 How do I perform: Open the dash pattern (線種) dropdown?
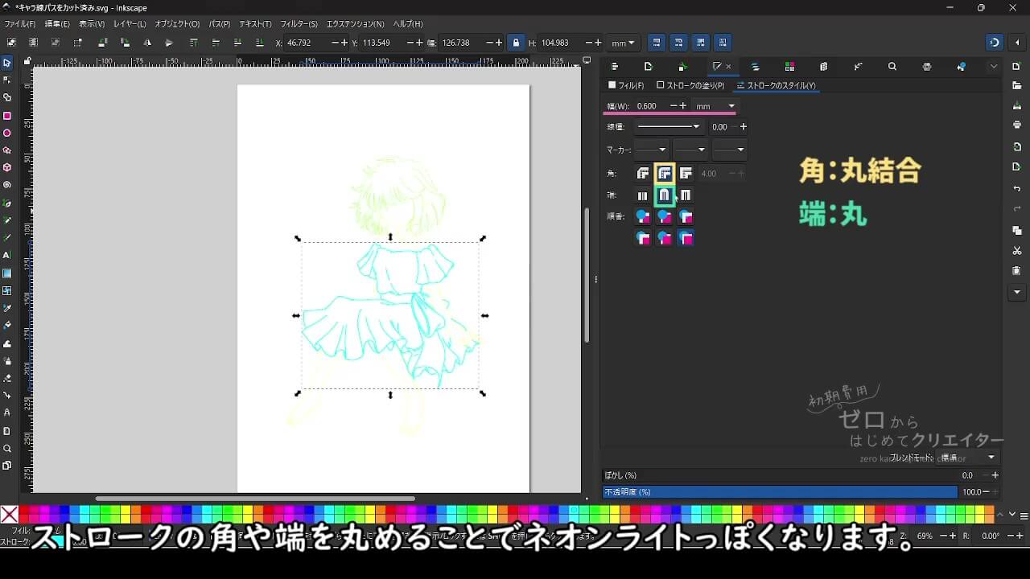tap(668, 127)
